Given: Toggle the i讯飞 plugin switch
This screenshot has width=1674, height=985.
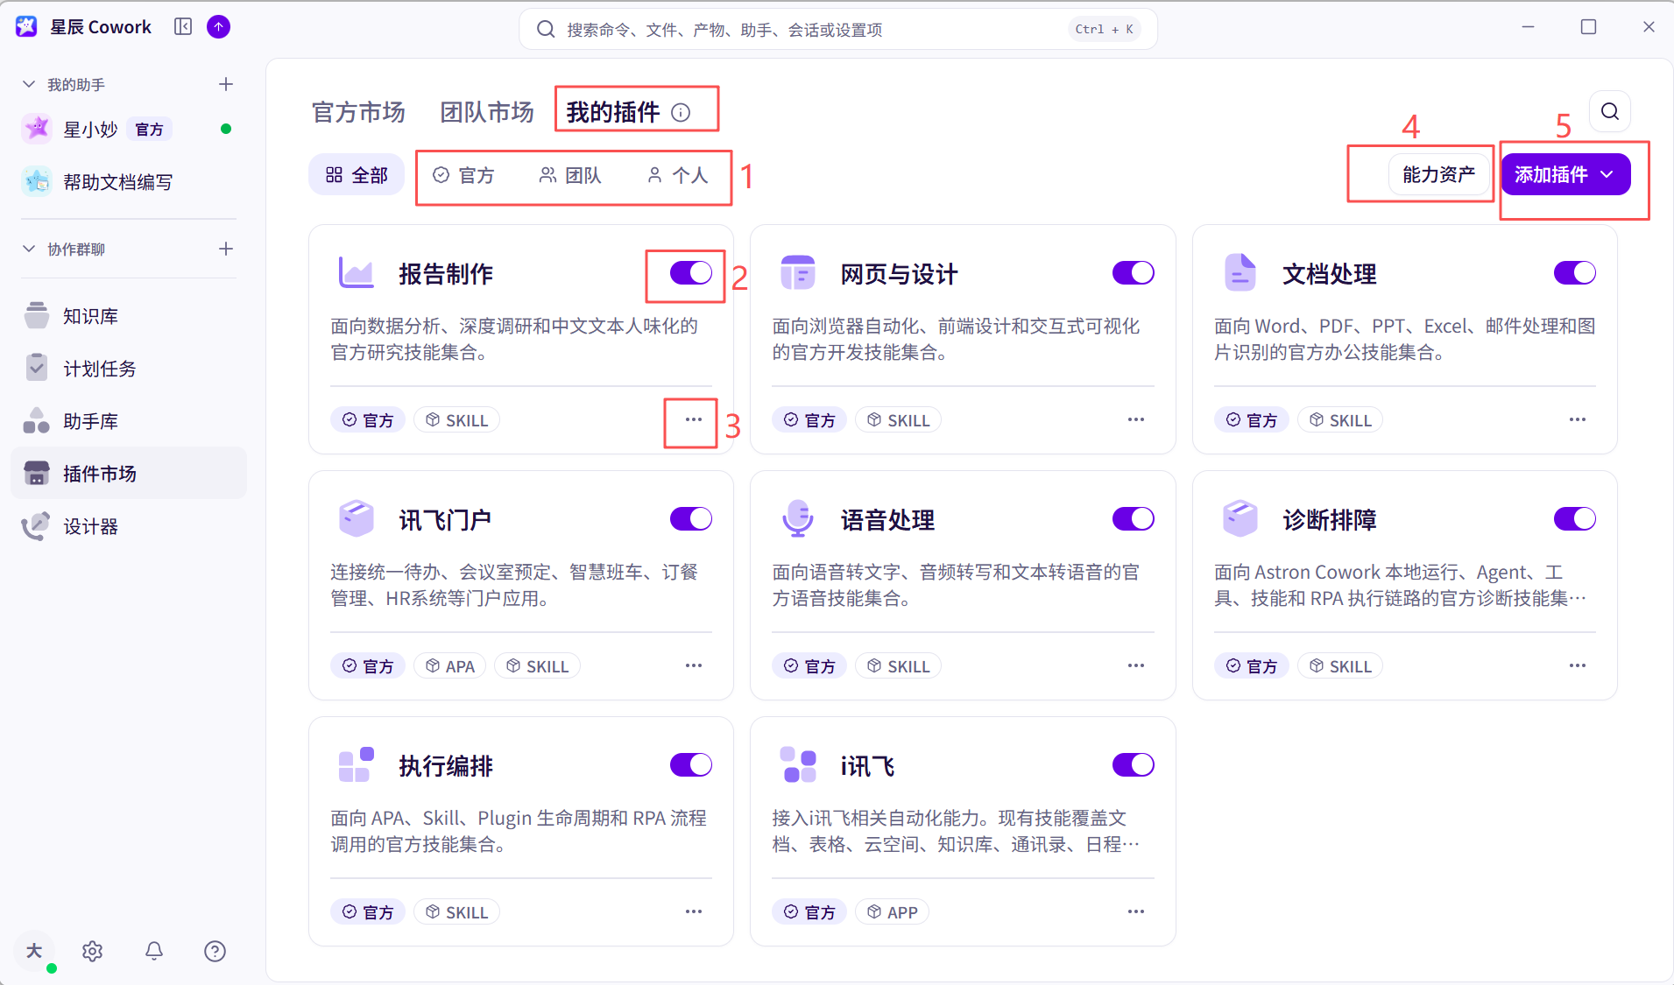Looking at the screenshot, I should pyautogui.click(x=1134, y=765).
